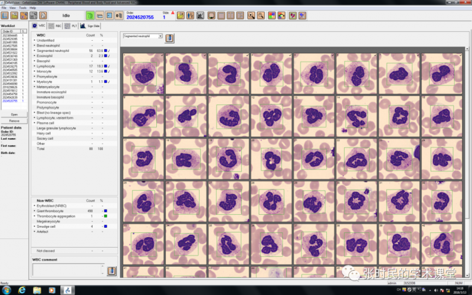Click the single grid layout toolbar icon
This screenshot has height=295, width=472.
pyautogui.click(x=221, y=15)
